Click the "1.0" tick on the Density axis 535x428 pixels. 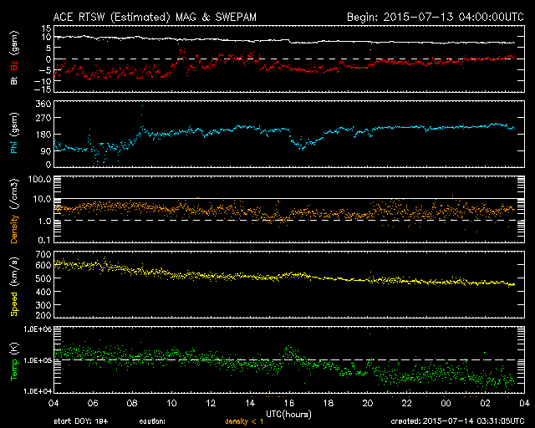pyautogui.click(x=44, y=222)
